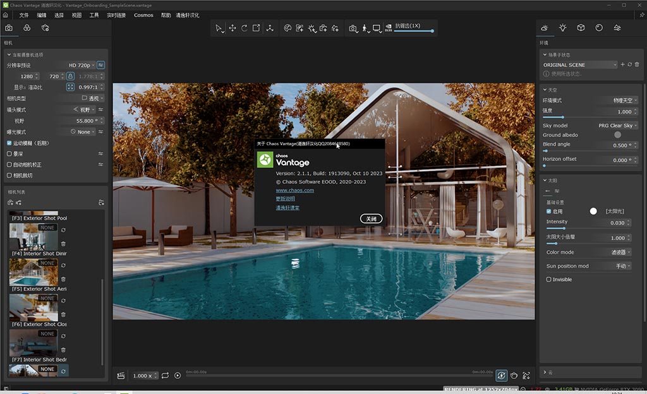Open the Objects tab with cube icon
The image size is (647, 394).
581,28
